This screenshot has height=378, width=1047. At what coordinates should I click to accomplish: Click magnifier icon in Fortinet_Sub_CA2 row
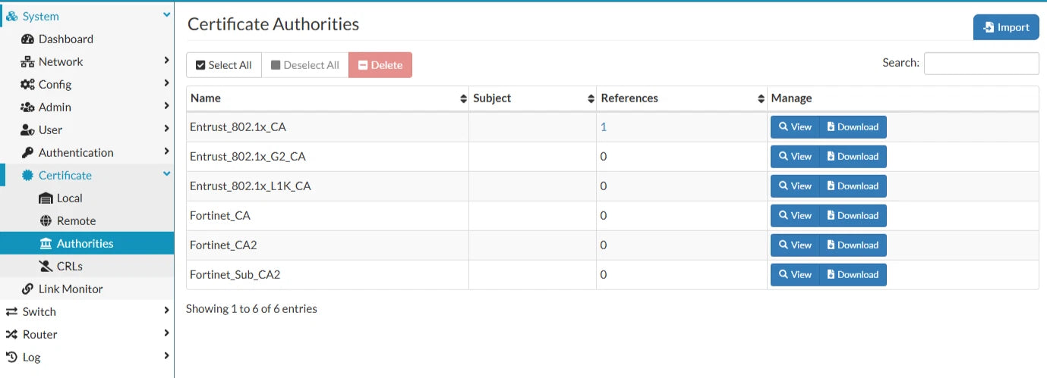[784, 274]
